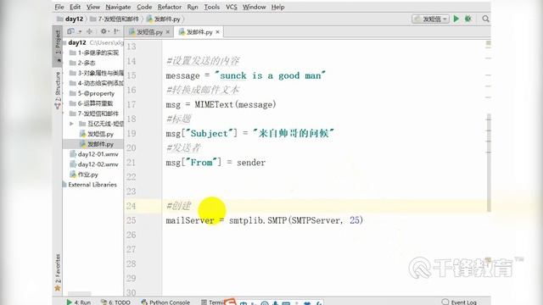This screenshot has height=305, width=543.
Task: Select folder 3-对象属性与类属性
Action: [x=92, y=73]
